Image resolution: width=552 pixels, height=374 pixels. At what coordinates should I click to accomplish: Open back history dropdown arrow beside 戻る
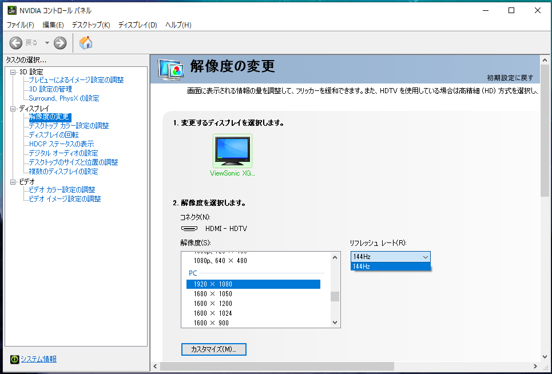(x=47, y=43)
